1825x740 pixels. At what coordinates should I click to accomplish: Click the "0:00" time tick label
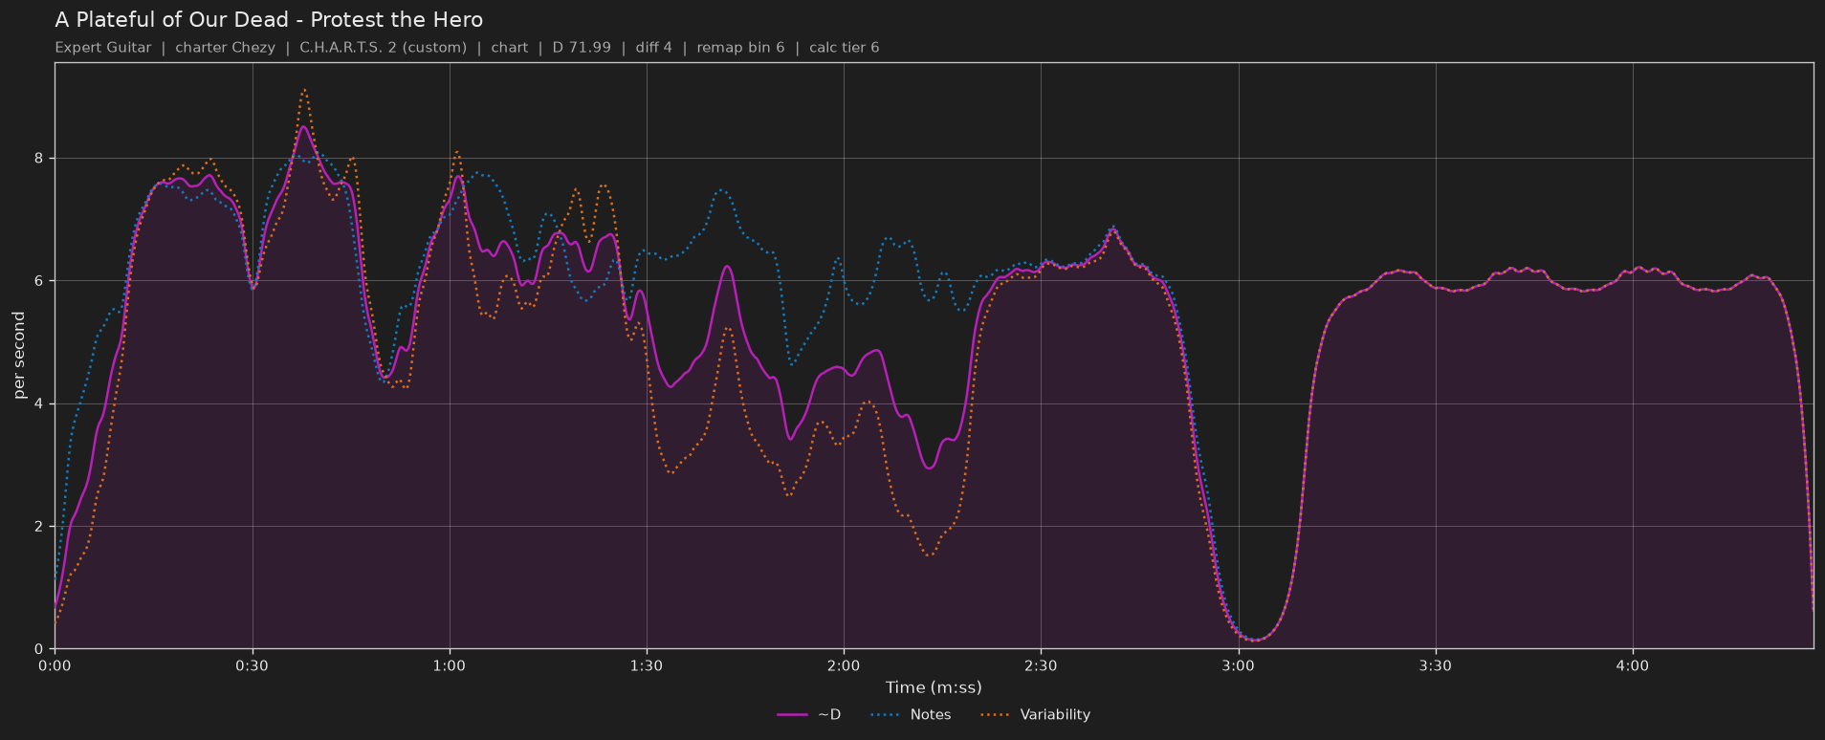point(55,665)
